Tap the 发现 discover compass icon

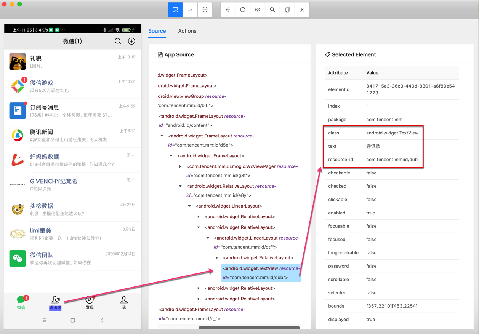click(90, 300)
